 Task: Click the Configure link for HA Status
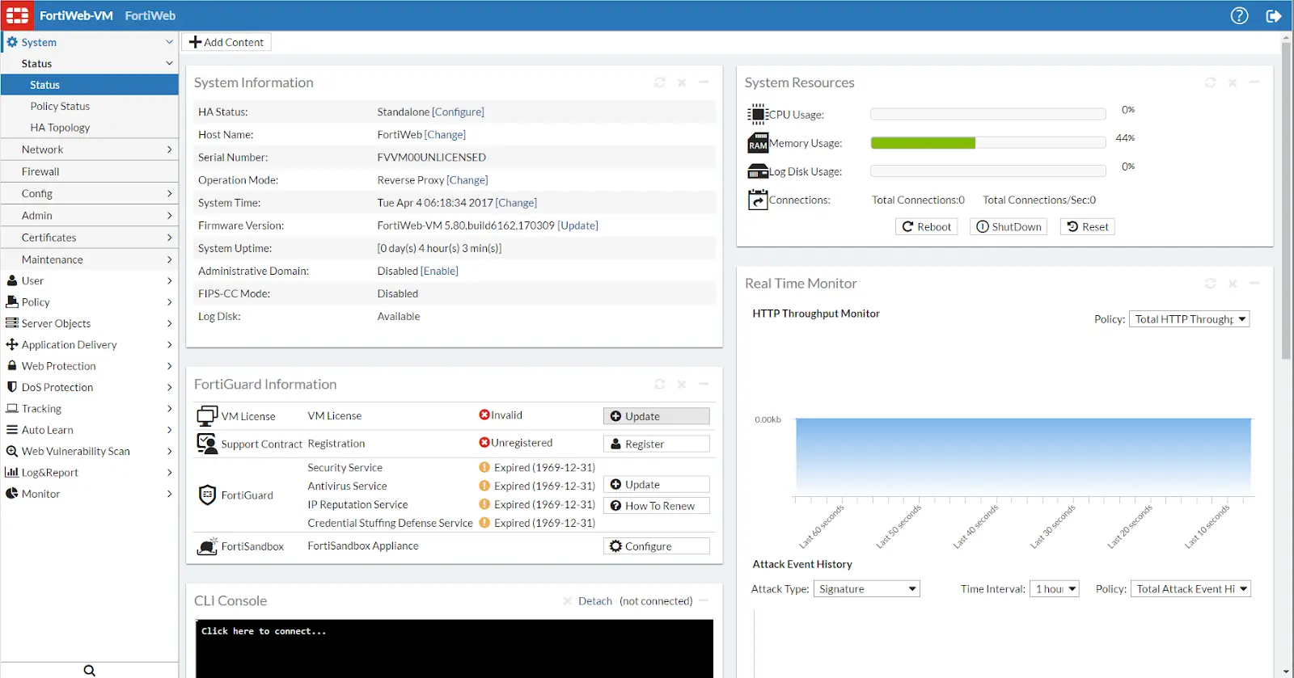(x=459, y=112)
